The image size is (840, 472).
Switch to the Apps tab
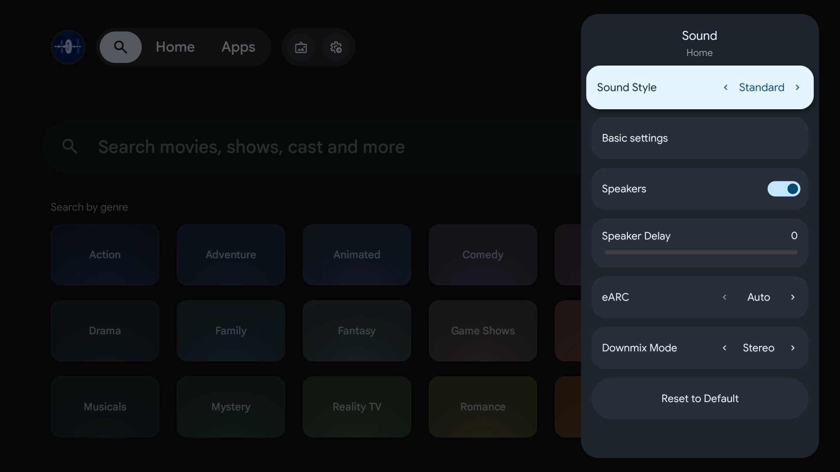point(238,47)
